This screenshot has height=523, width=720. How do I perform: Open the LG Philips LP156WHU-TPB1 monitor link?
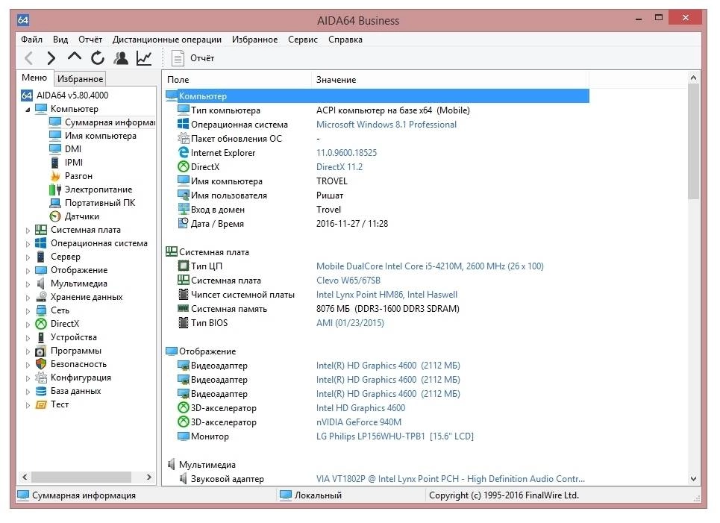pyautogui.click(x=395, y=436)
